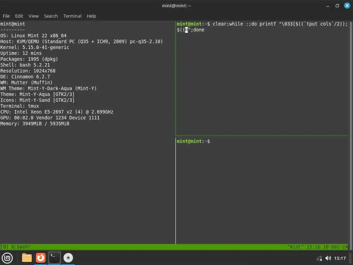Click the 'Uptime: 12 mins' line
Screen dimensions: 353x265
pos(21,53)
